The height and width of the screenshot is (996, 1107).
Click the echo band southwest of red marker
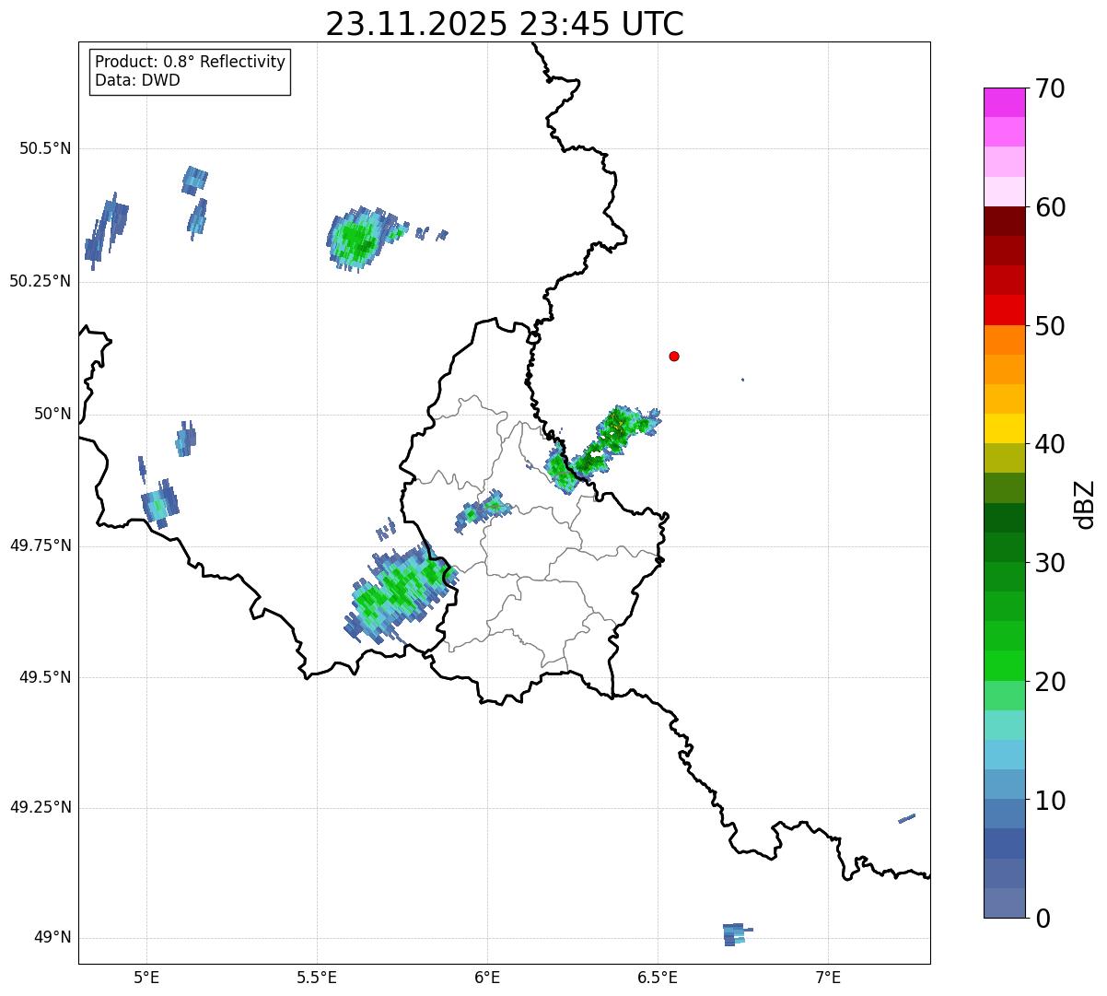603,447
